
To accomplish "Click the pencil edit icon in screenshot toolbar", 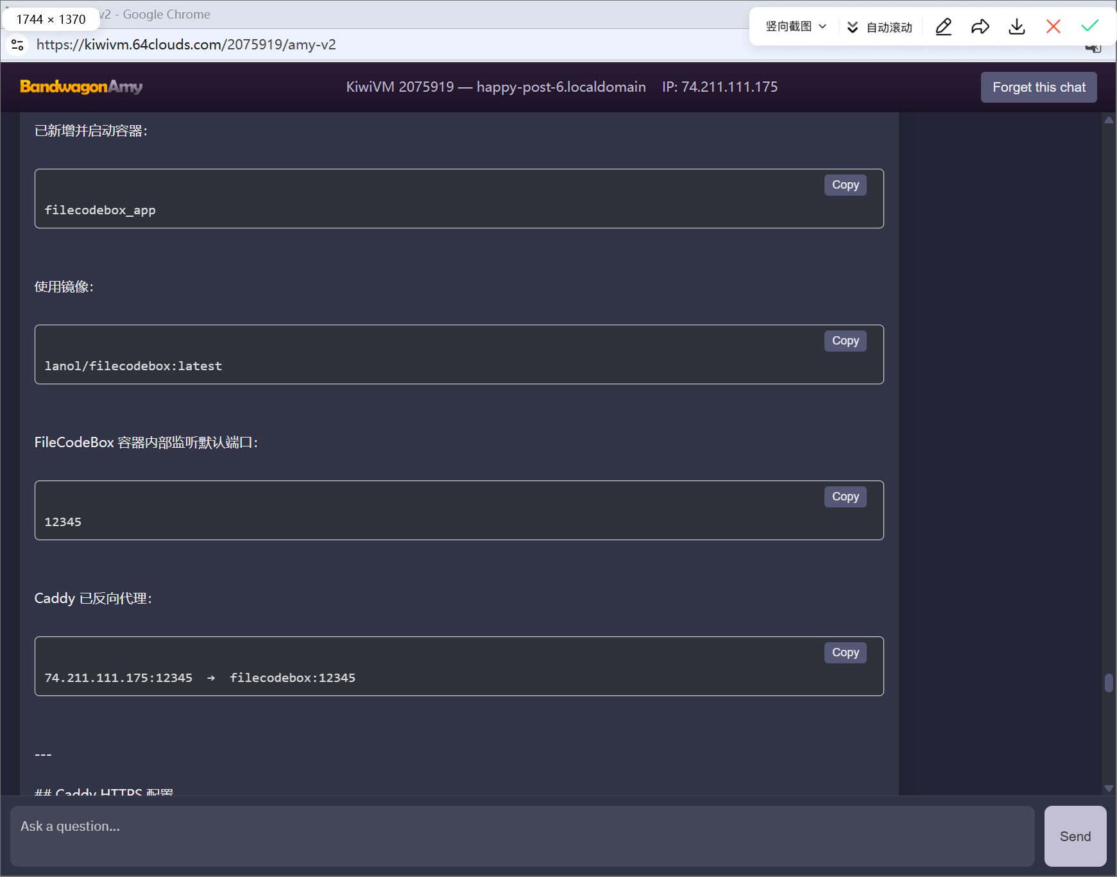I will (x=943, y=26).
